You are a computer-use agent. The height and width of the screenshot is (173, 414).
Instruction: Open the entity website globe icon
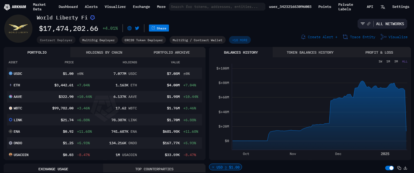[x=130, y=28]
